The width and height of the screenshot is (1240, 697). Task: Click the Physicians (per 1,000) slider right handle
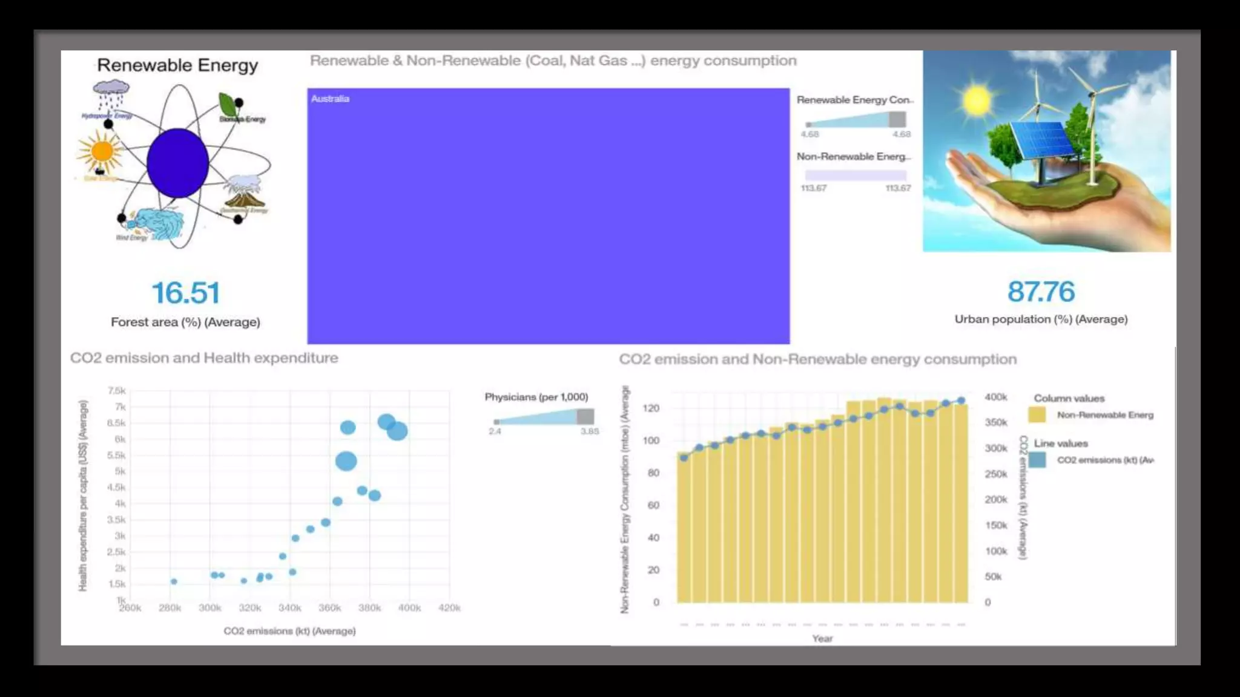(x=585, y=416)
